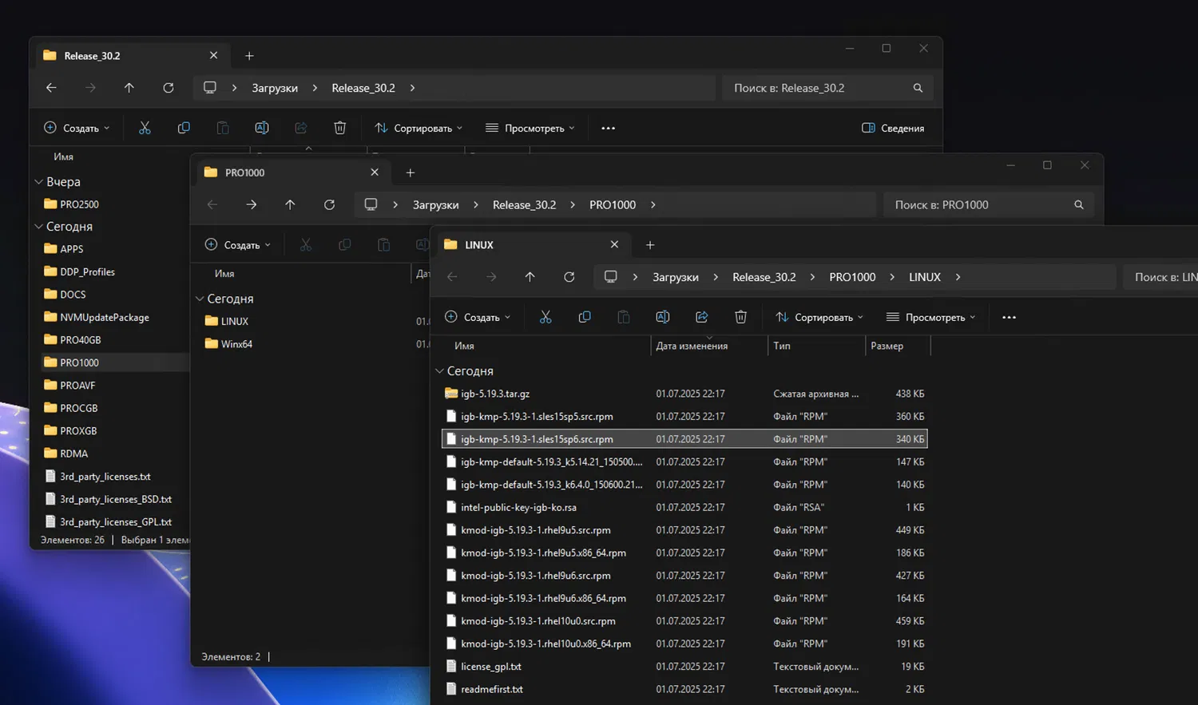Click Share icon in LINUX window toolbar
Image resolution: width=1198 pixels, height=705 pixels.
(x=701, y=317)
